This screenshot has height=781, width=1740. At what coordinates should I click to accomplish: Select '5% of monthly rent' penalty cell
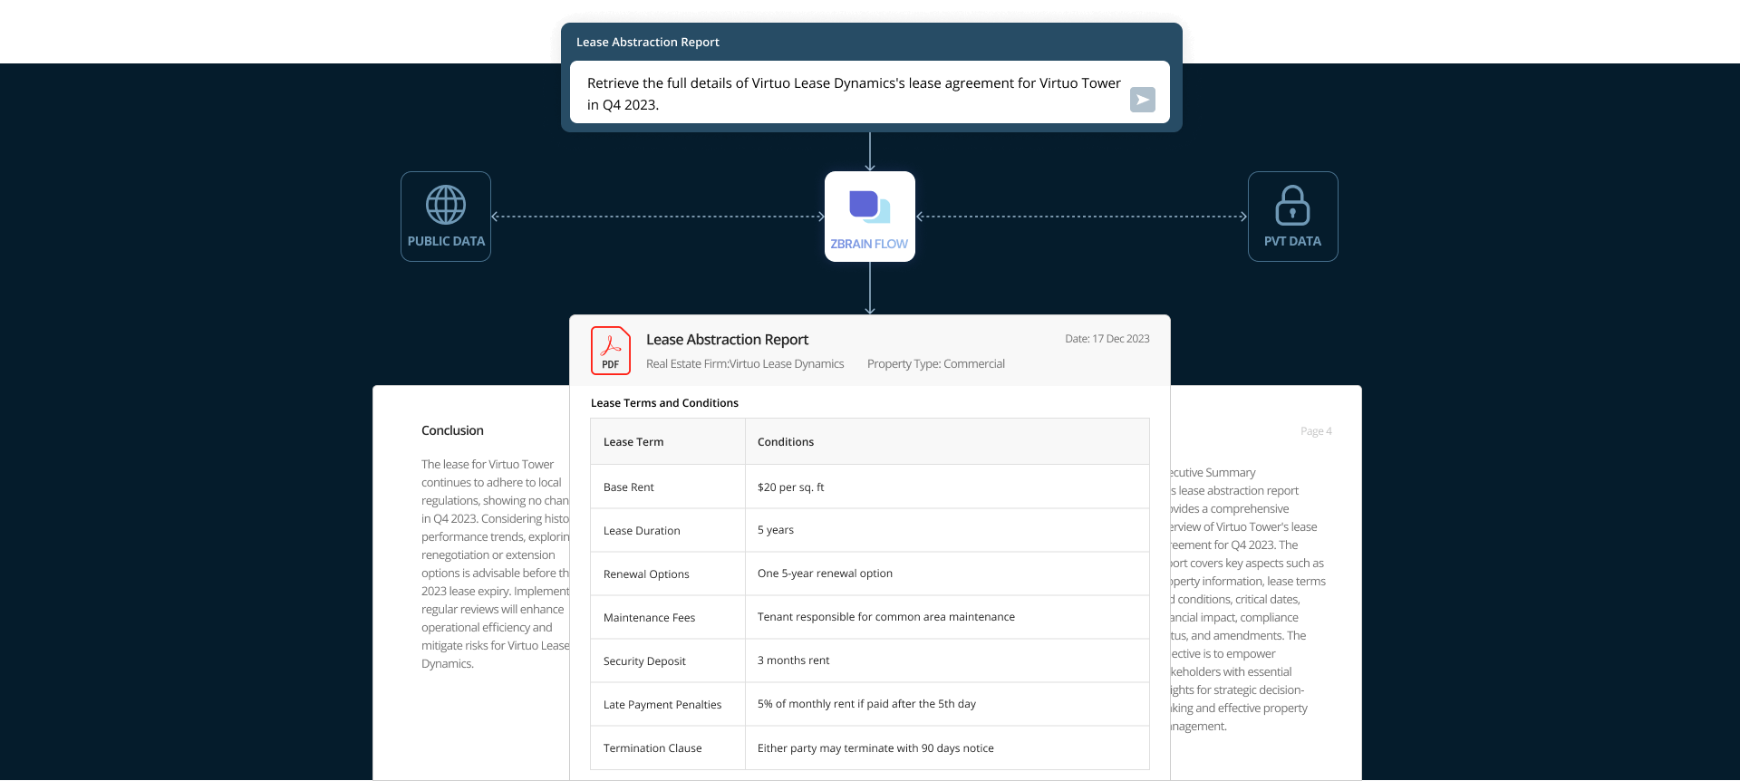(947, 704)
